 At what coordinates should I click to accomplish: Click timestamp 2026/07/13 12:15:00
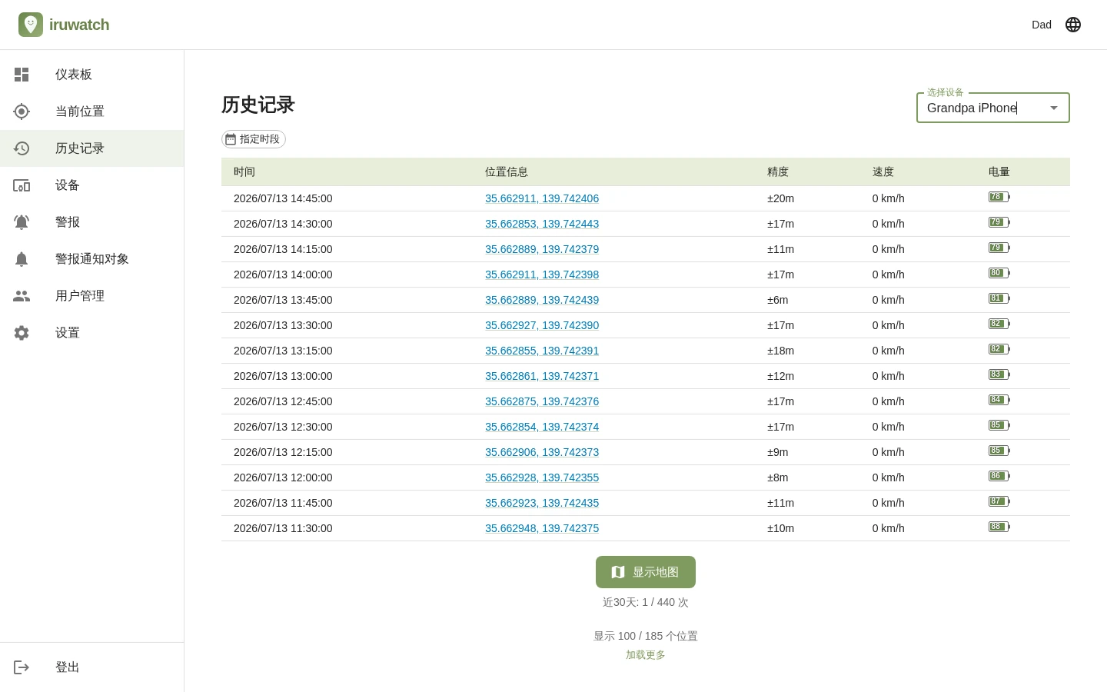pos(283,452)
